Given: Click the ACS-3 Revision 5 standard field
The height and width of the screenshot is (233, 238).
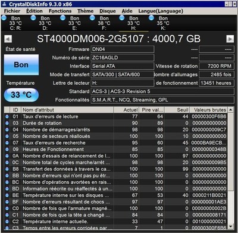Looking at the screenshot, I should pos(162,92).
